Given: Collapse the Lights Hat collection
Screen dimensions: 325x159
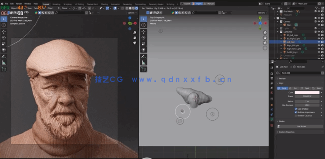Looking at the screenshot, I should point(278,32).
